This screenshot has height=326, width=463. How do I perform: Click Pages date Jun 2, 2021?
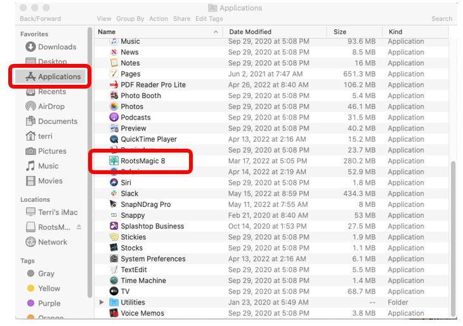tap(265, 74)
